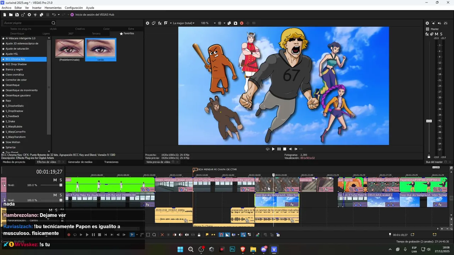Screen dimensions: 454x255
Task: Open project properties gear in main toolbar
Action: pos(29,15)
